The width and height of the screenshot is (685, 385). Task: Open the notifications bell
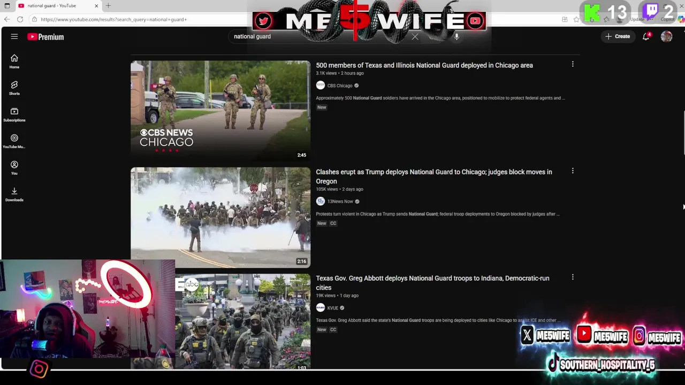click(646, 36)
